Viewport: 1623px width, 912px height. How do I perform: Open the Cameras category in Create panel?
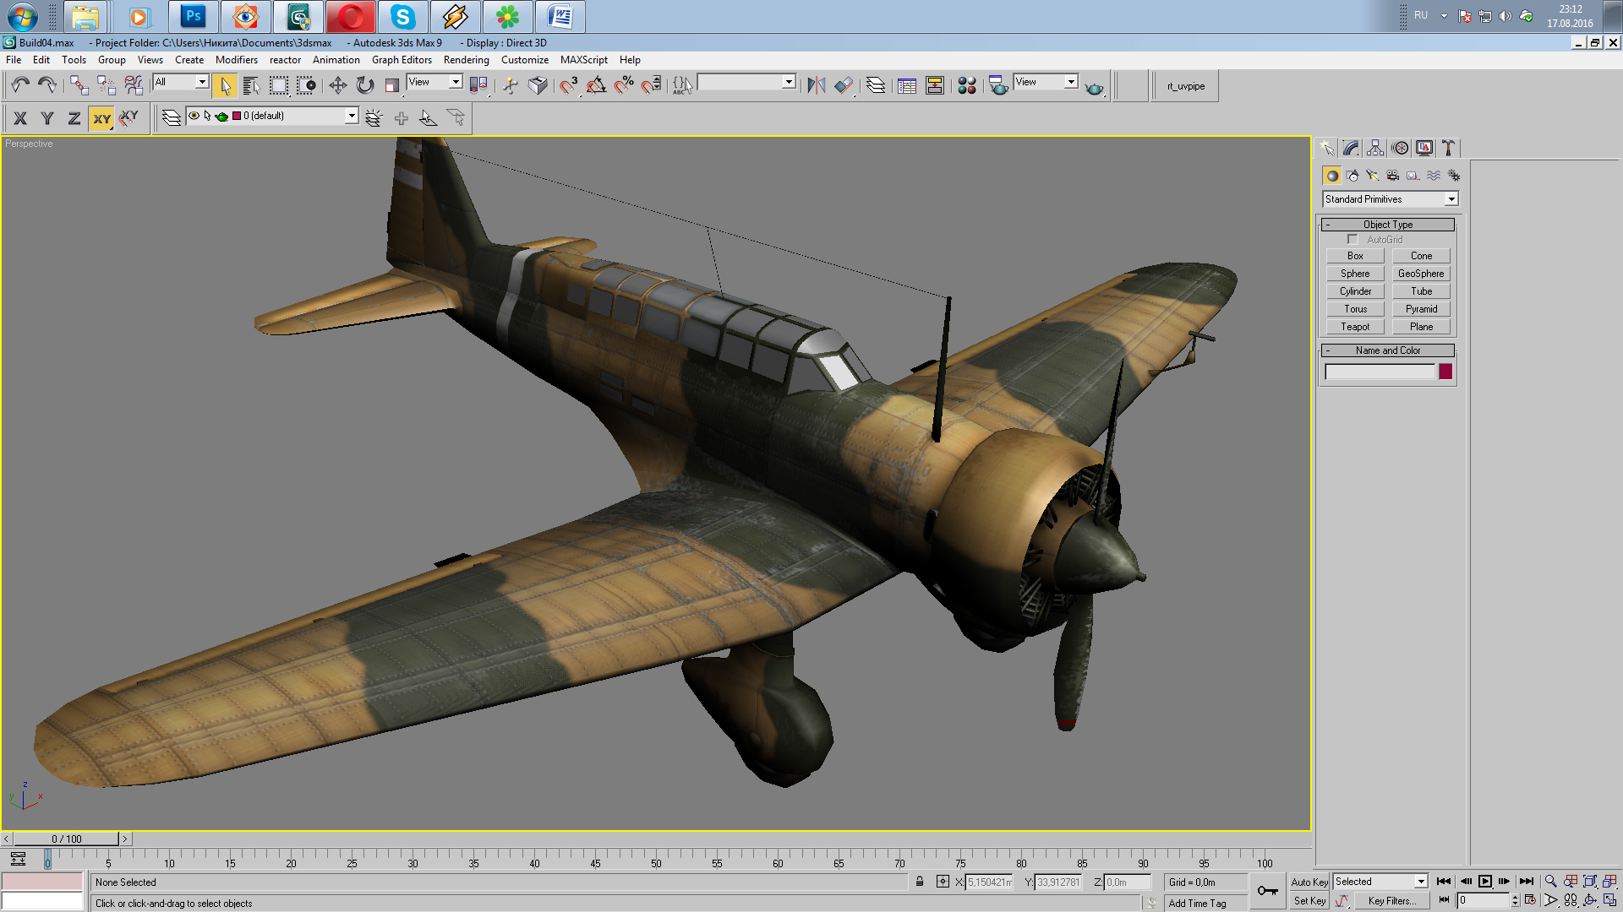click(x=1392, y=176)
